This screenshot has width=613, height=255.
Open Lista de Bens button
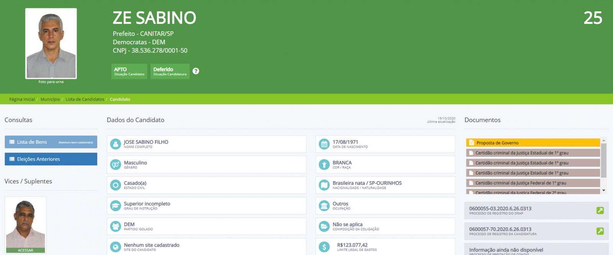pos(51,142)
